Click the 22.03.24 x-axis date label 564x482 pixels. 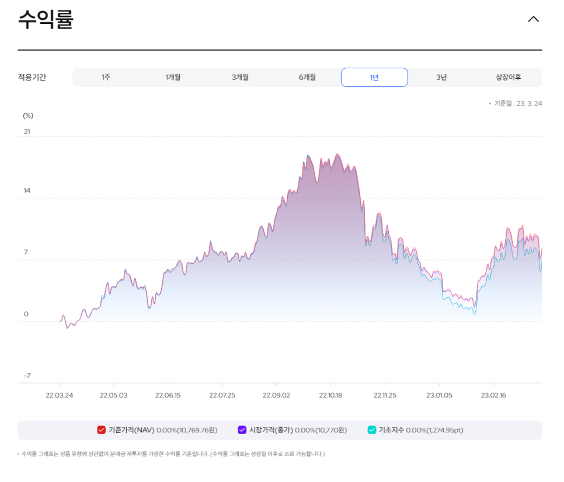60,396
